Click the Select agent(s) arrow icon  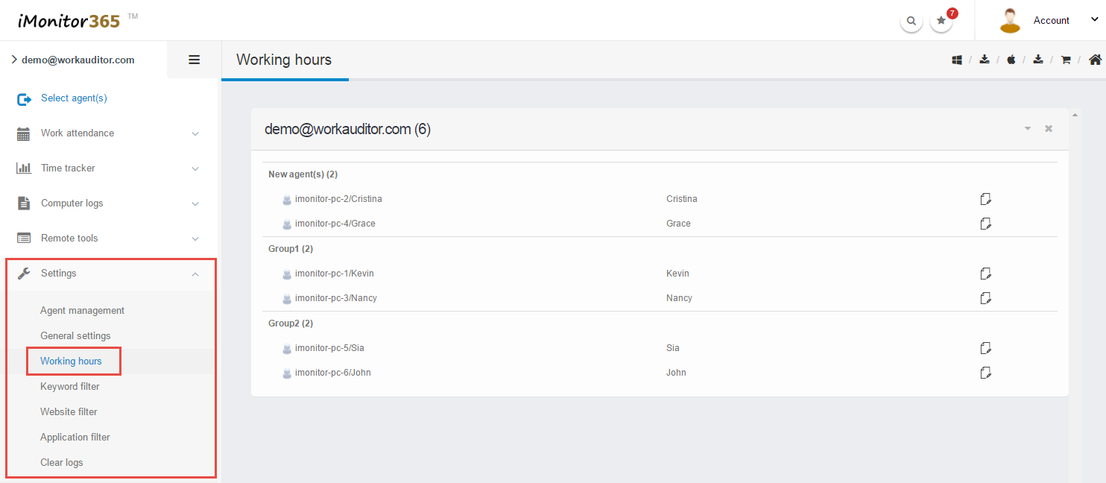(24, 98)
